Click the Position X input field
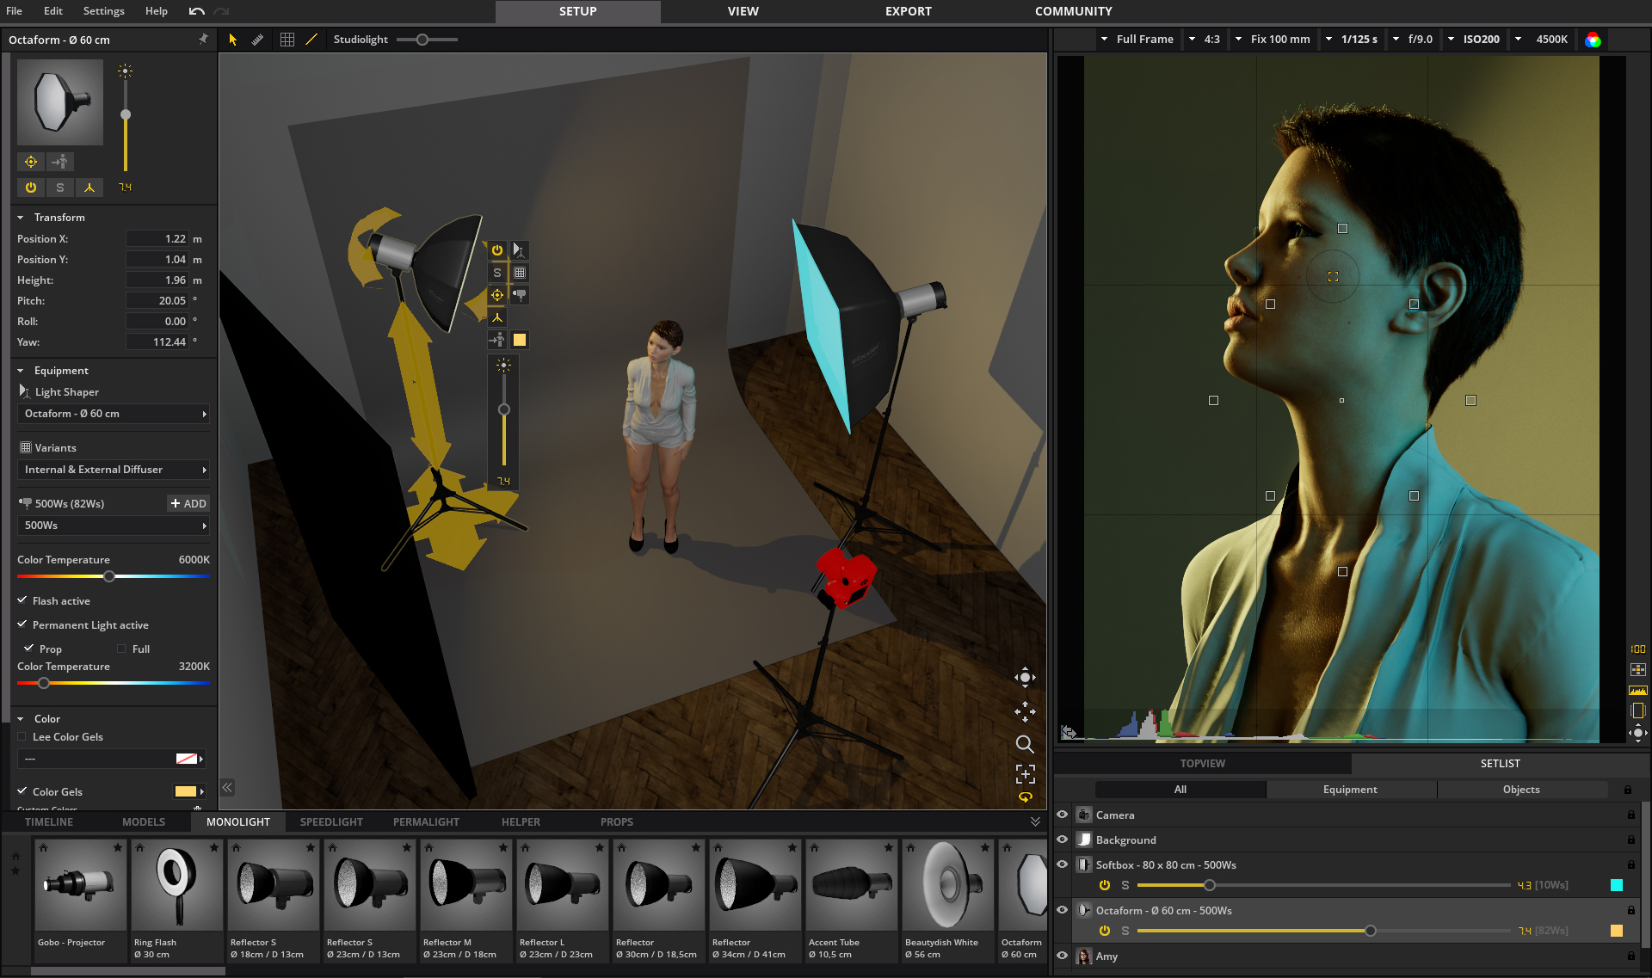This screenshot has width=1652, height=978. click(157, 239)
